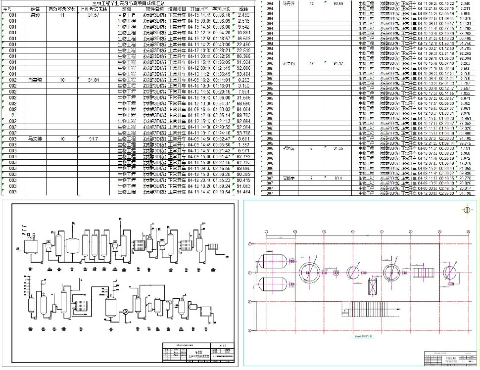Click the 80.4 cell for student 007
Image resolution: width=480 pixels, height=370 pixels.
338,178
